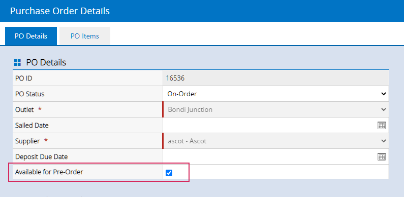404x197 pixels.
Task: Switch to the PO Items tab
Action: coord(85,36)
